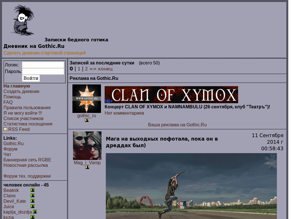The width and height of the screenshot is (292, 219).
Task: Go to 'На главную' link
Action: (x=17, y=86)
